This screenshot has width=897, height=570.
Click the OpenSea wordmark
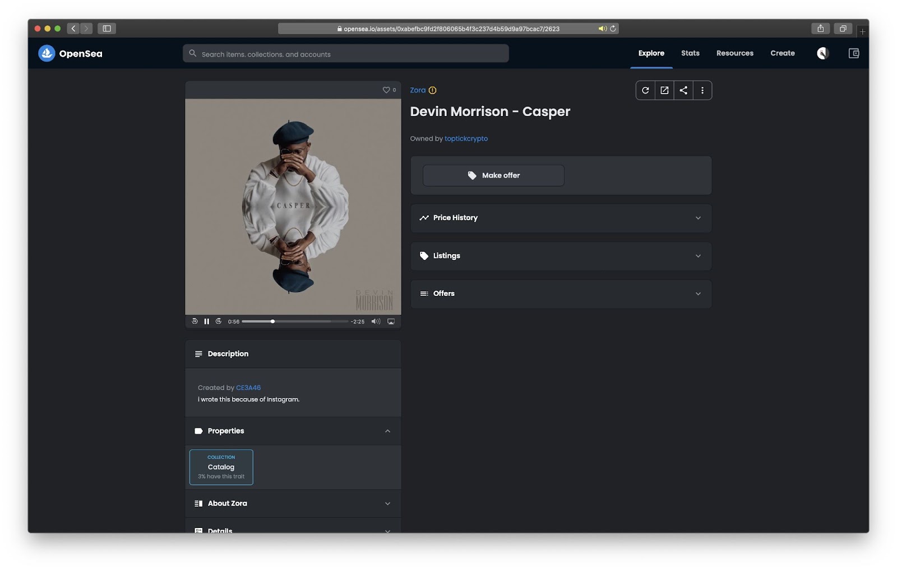coord(81,54)
